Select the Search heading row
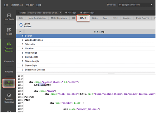Screen dimensions: 156x113 point(86,36)
